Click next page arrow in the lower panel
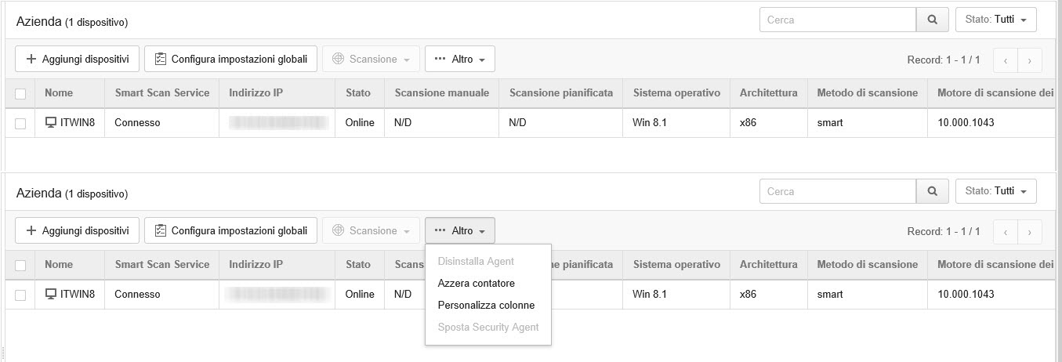The width and height of the screenshot is (1062, 362). point(1029,231)
